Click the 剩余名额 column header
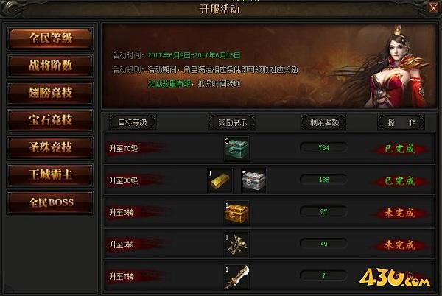Image resolution: width=442 pixels, height=296 pixels. point(323,122)
